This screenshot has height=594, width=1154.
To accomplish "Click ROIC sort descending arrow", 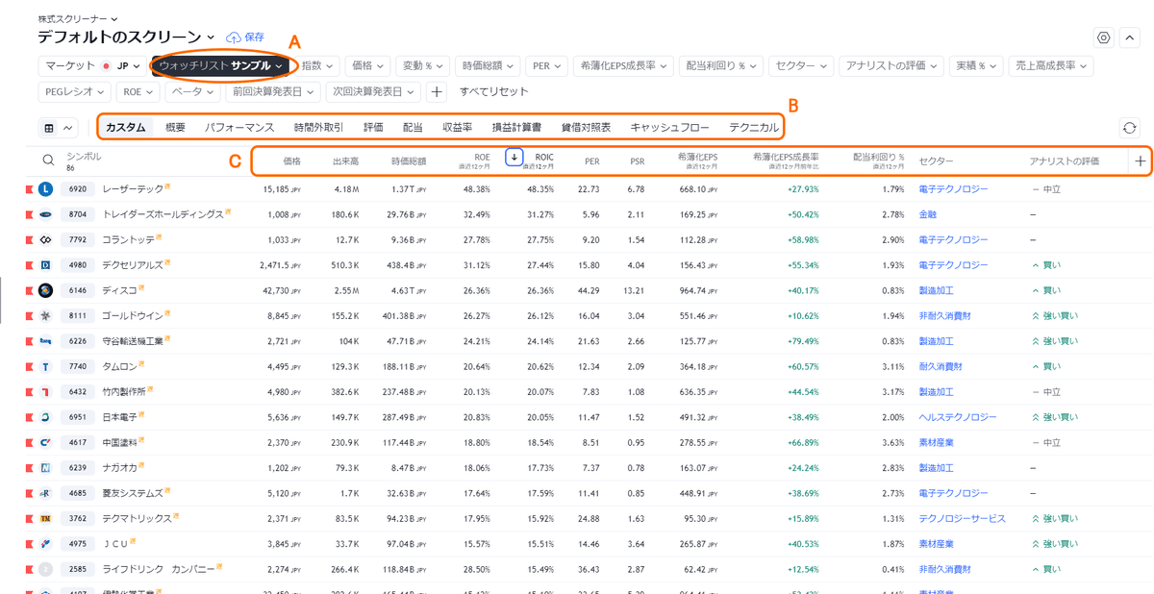I will tap(514, 157).
